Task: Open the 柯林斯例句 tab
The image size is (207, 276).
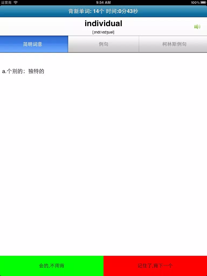Action: pos(173,44)
